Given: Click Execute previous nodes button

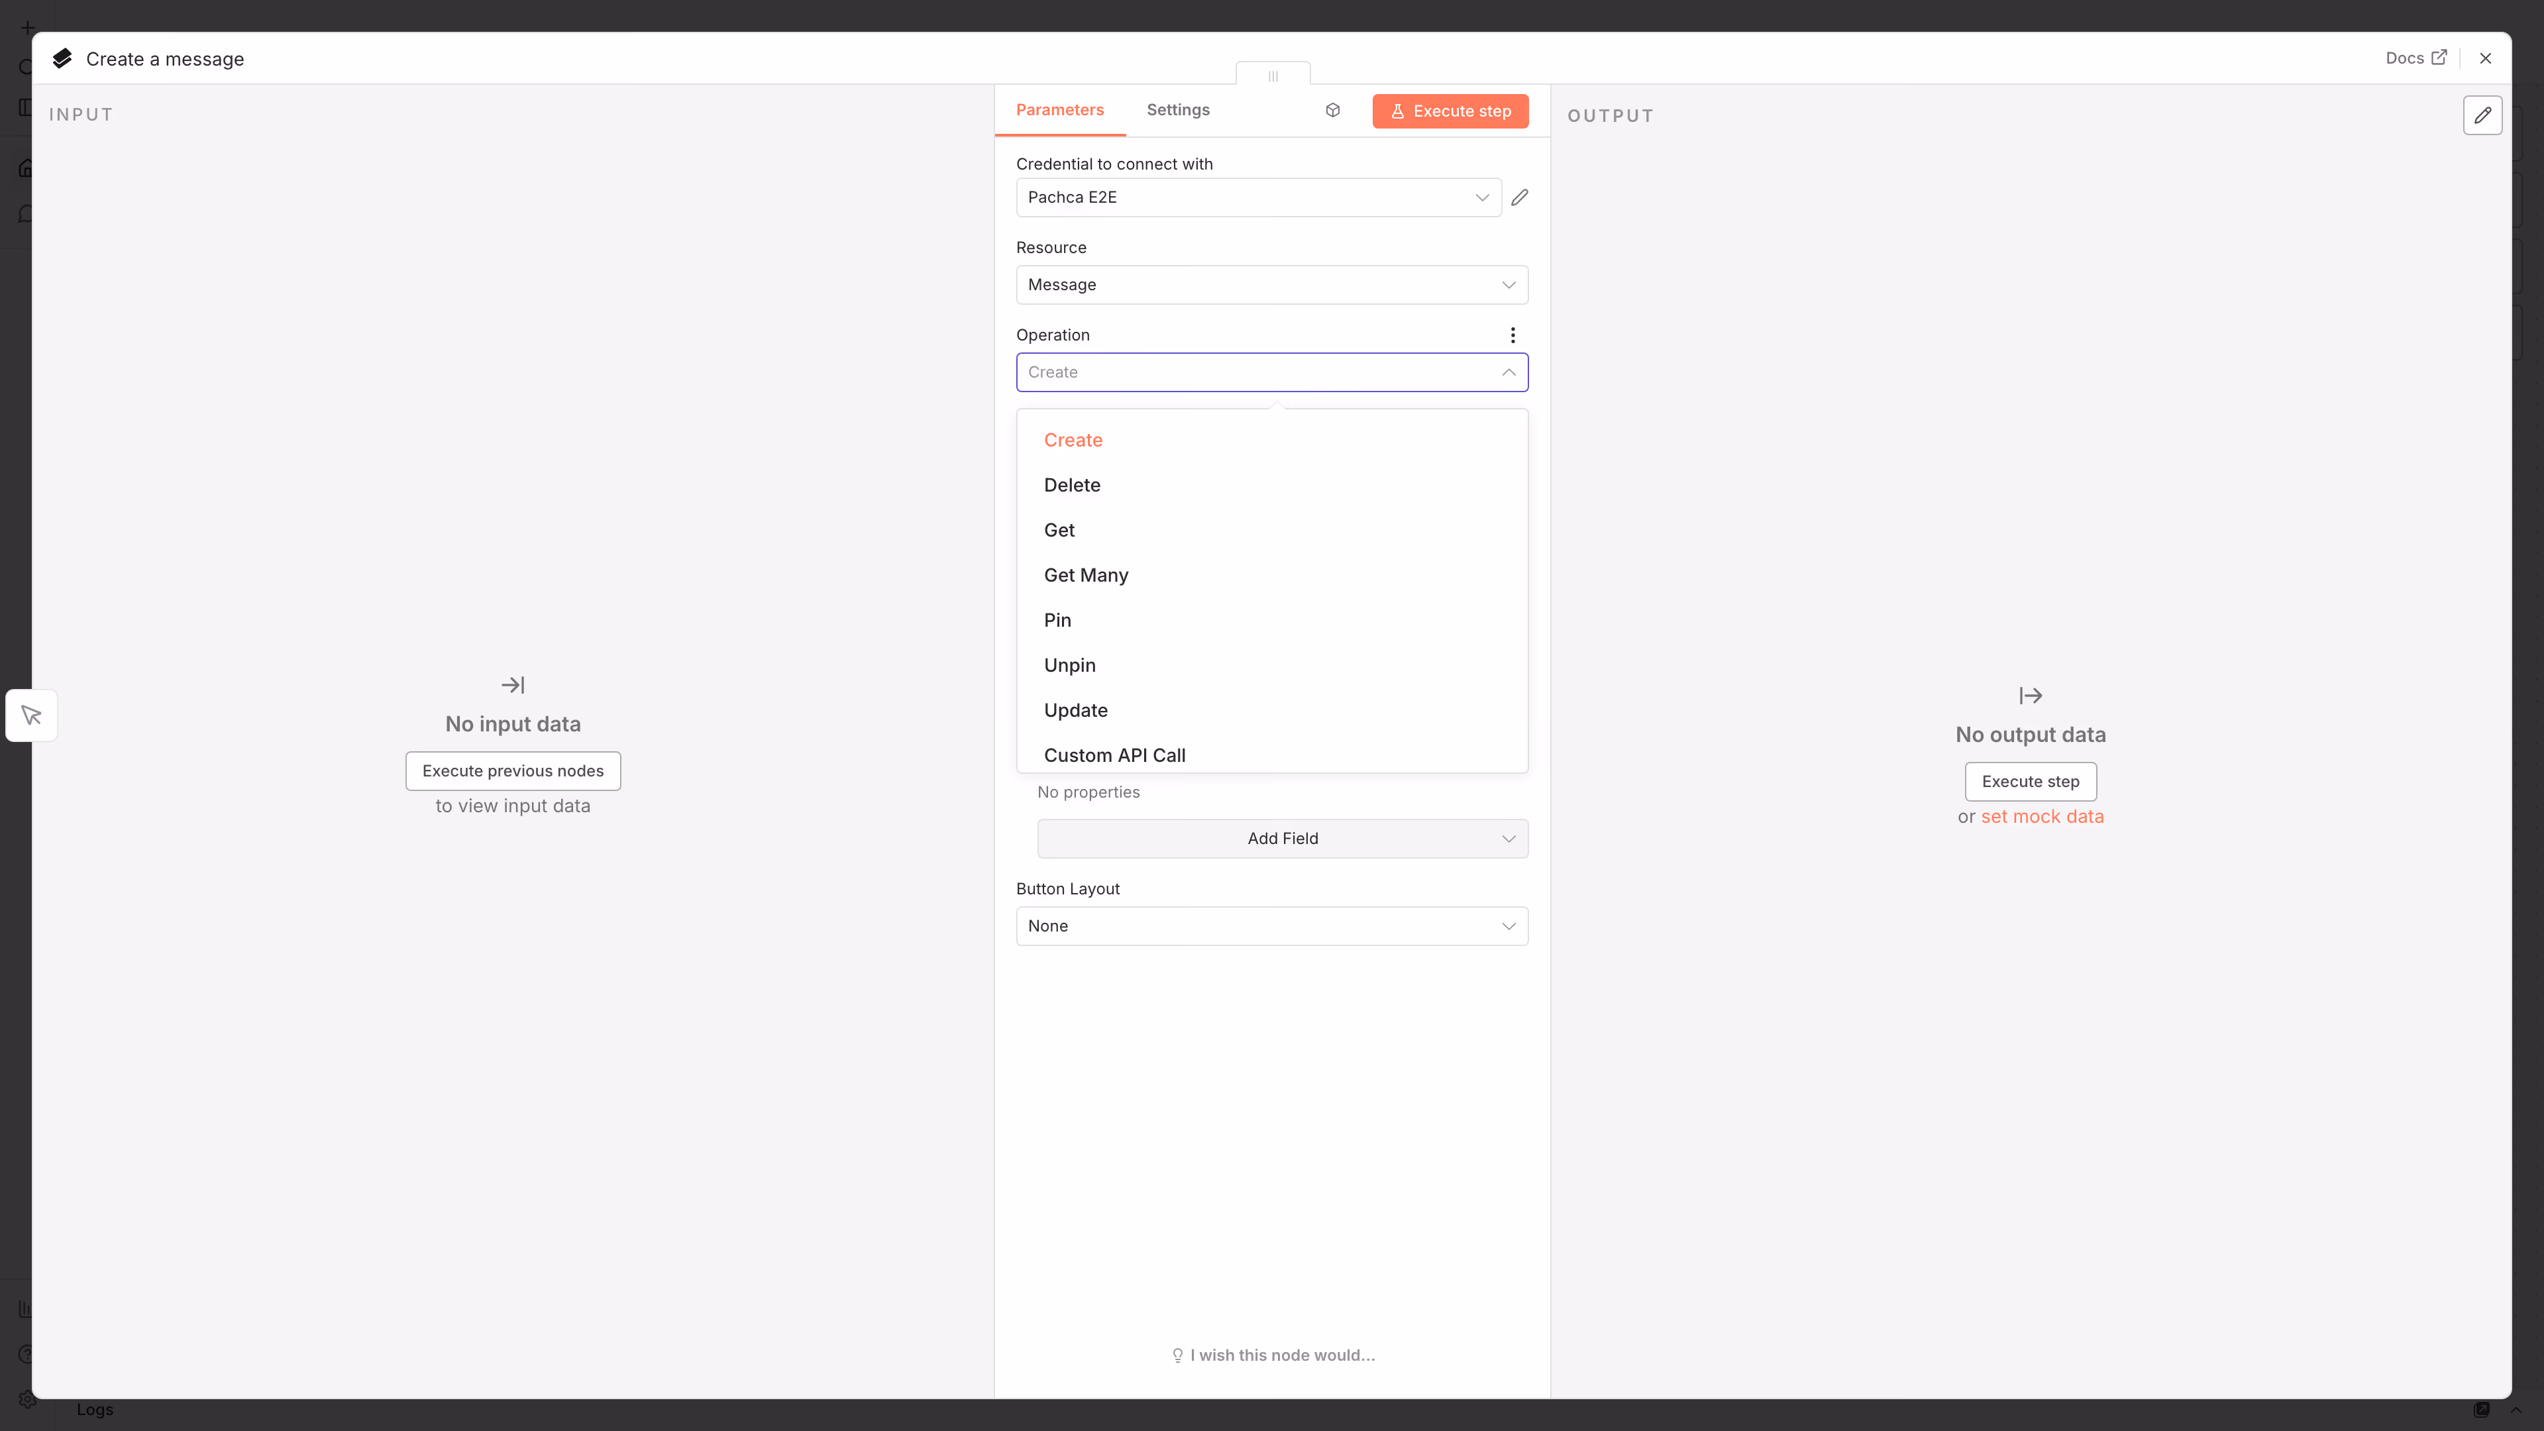Looking at the screenshot, I should 513,771.
